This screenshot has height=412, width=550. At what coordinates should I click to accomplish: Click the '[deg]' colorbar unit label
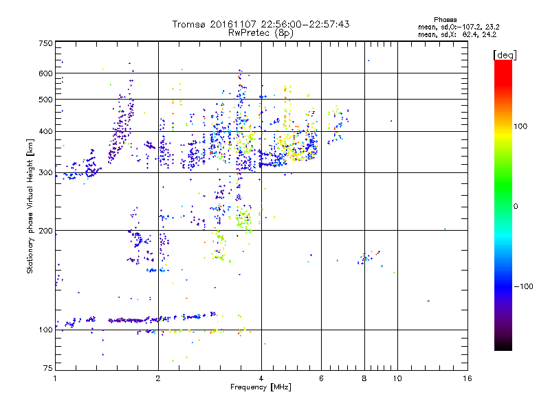click(505, 55)
